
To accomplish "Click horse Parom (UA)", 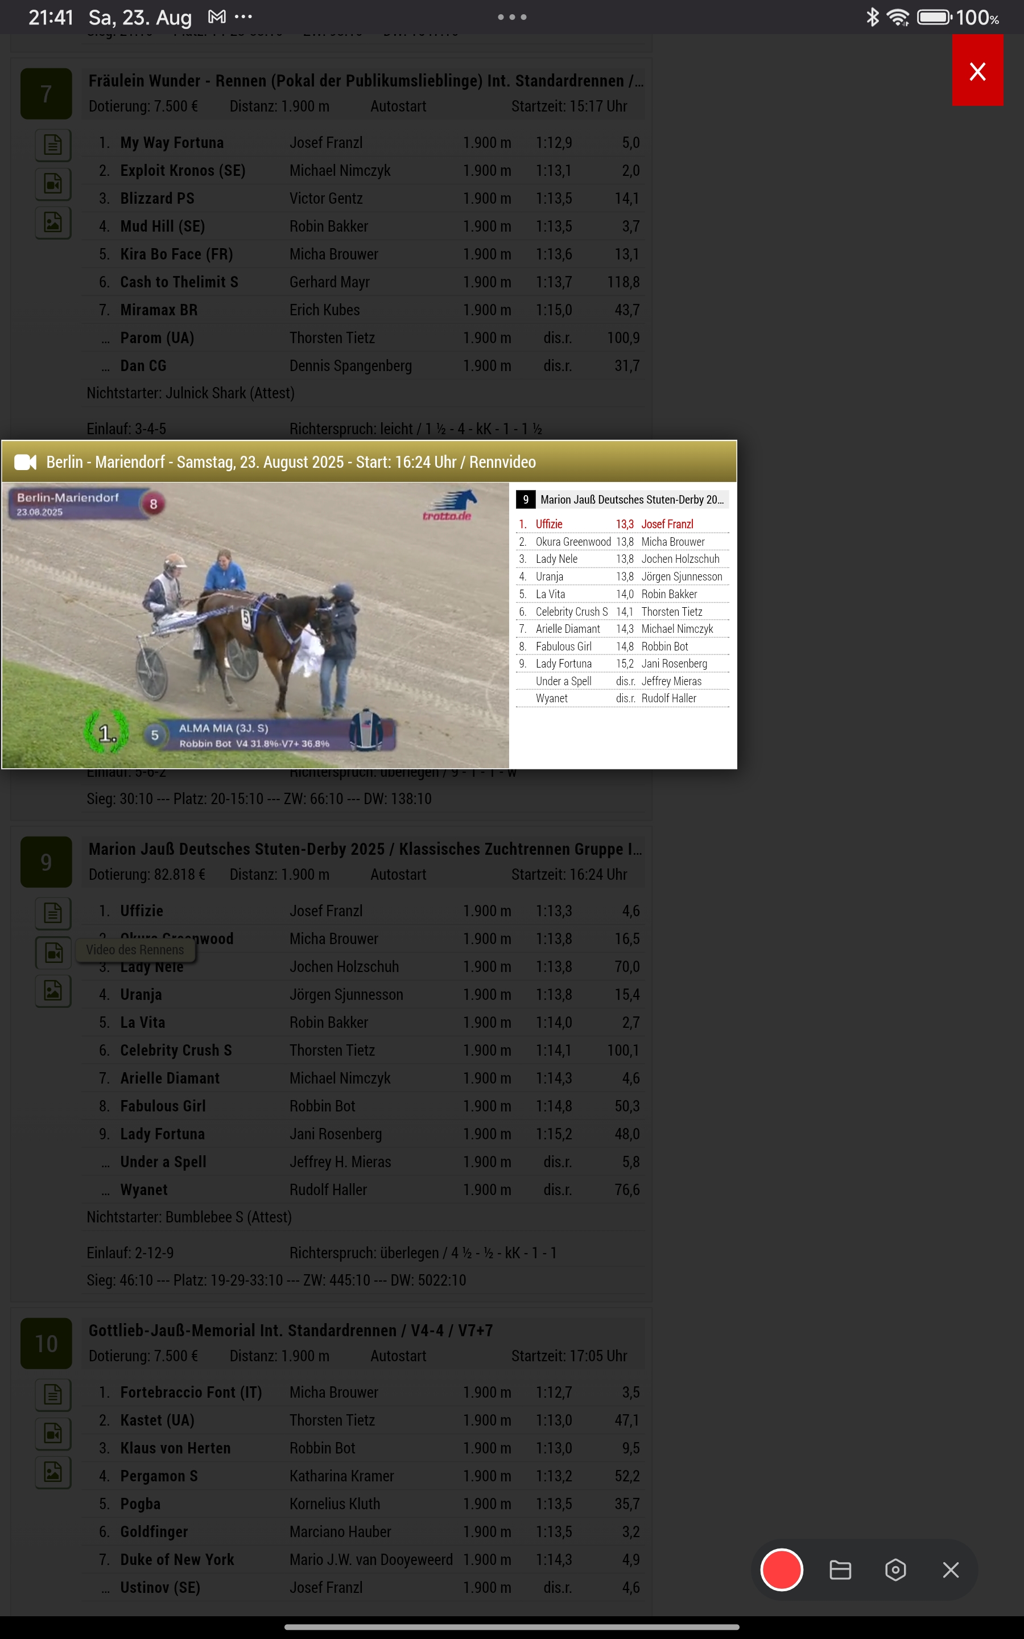I will (157, 337).
